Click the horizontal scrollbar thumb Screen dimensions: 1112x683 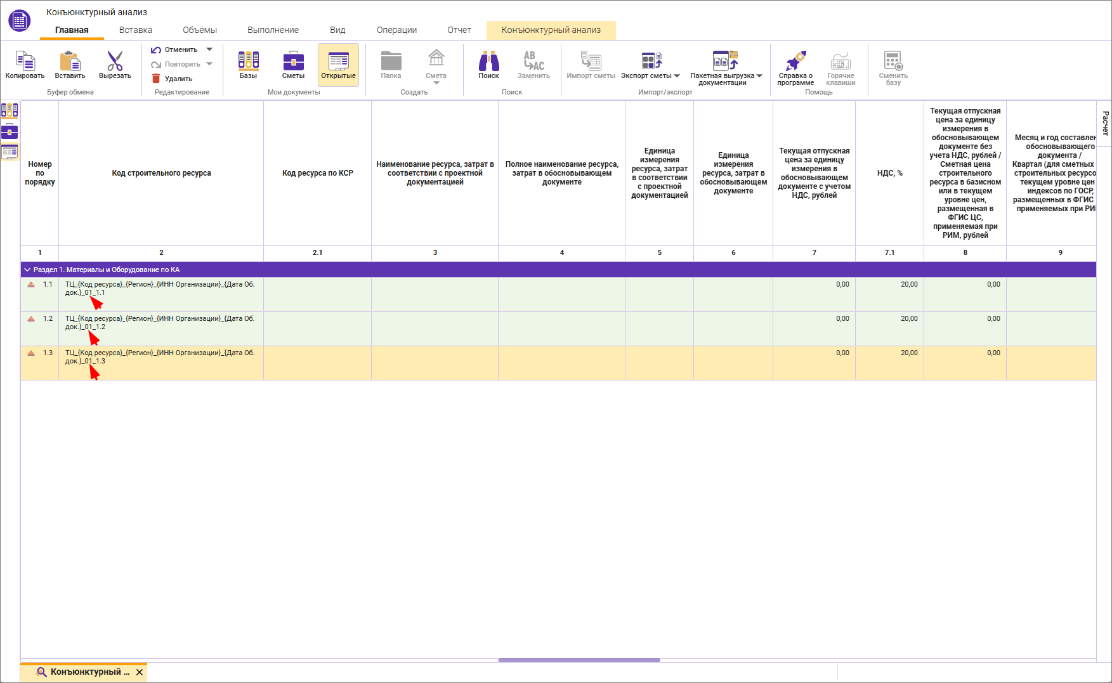tap(579, 660)
